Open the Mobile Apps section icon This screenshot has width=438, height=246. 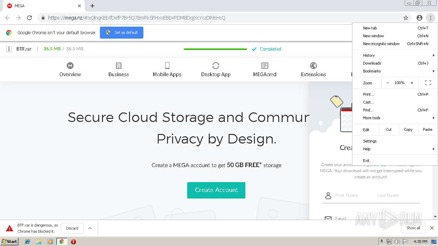point(167,66)
